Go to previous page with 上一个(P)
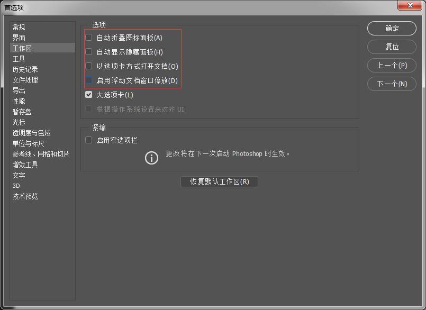Viewport: 426px width, 310px height. pyautogui.click(x=392, y=65)
